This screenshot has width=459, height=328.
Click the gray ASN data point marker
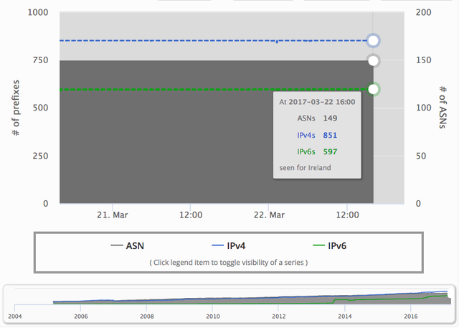tap(373, 61)
